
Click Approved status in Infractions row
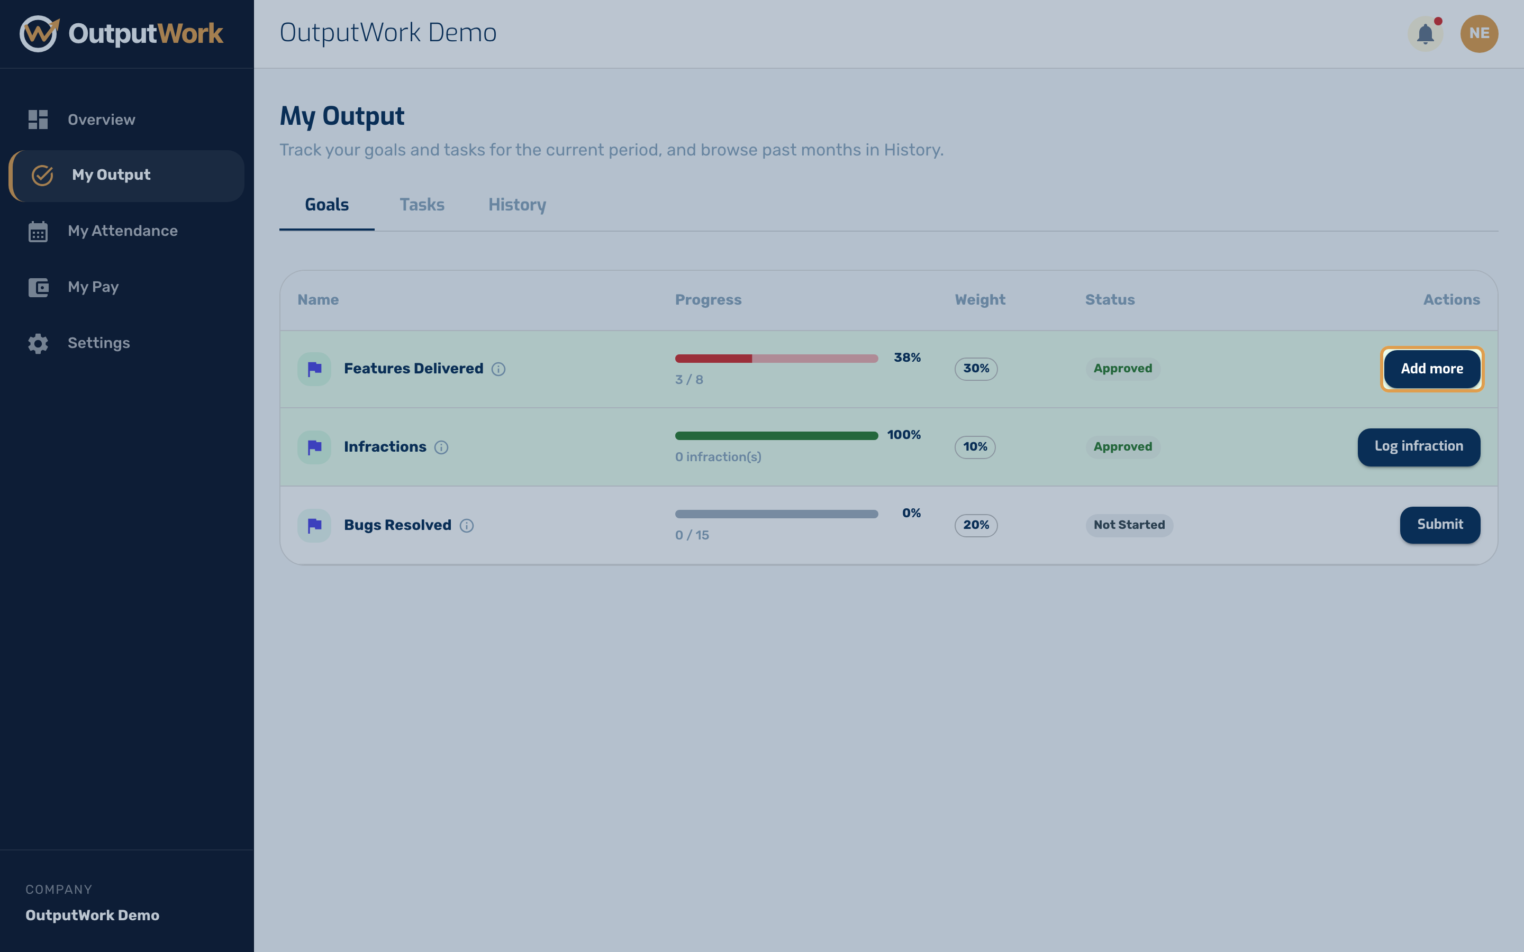[1123, 447]
